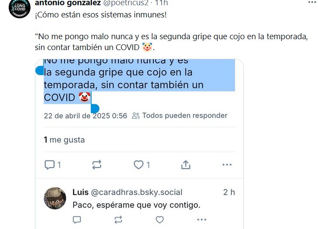The image size is (318, 229).
Task: Open Luis's profile avatar
Action: (55, 198)
